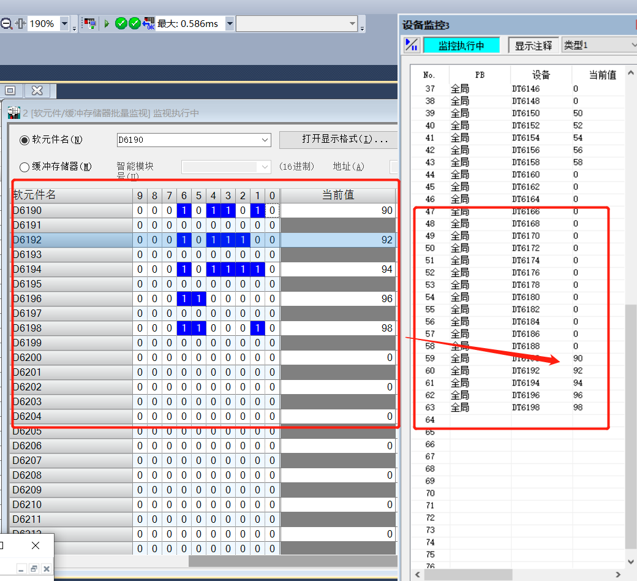Click the first green checkmark icon
Image resolution: width=637 pixels, height=581 pixels.
click(x=121, y=24)
